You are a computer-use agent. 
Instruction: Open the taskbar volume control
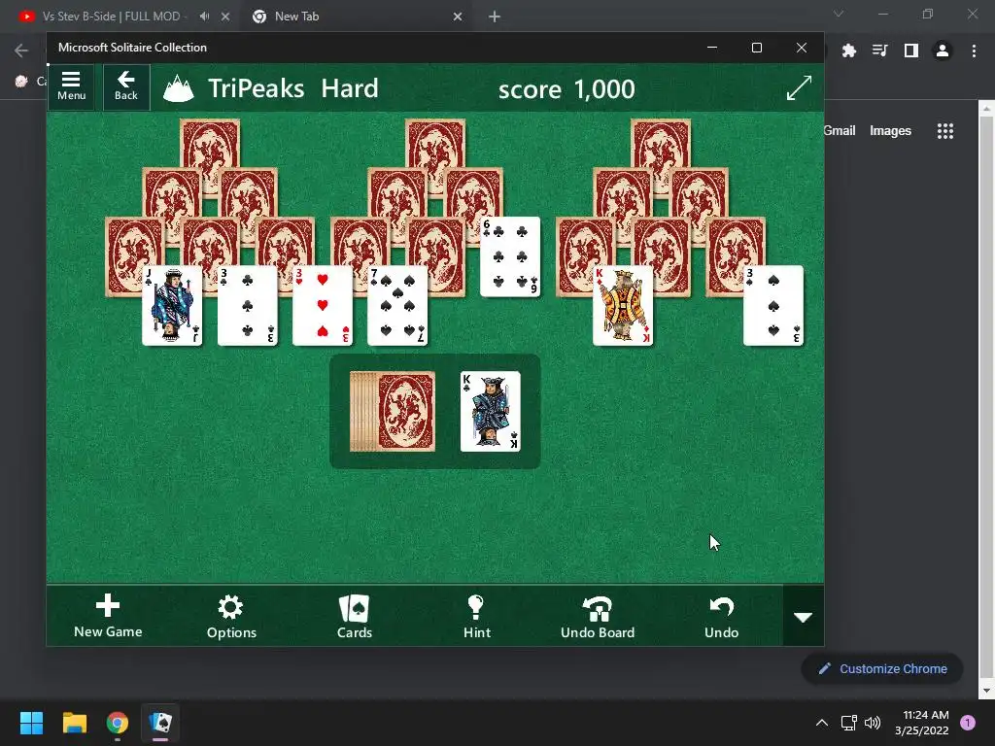point(873,723)
